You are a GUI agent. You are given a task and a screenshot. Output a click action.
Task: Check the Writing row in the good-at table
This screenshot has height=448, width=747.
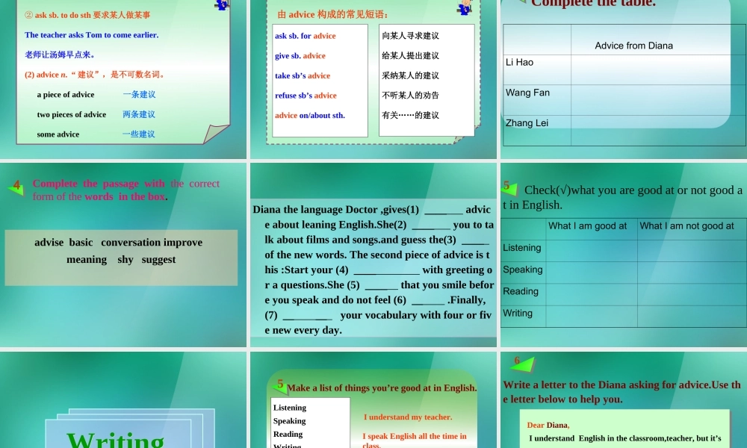click(591, 313)
